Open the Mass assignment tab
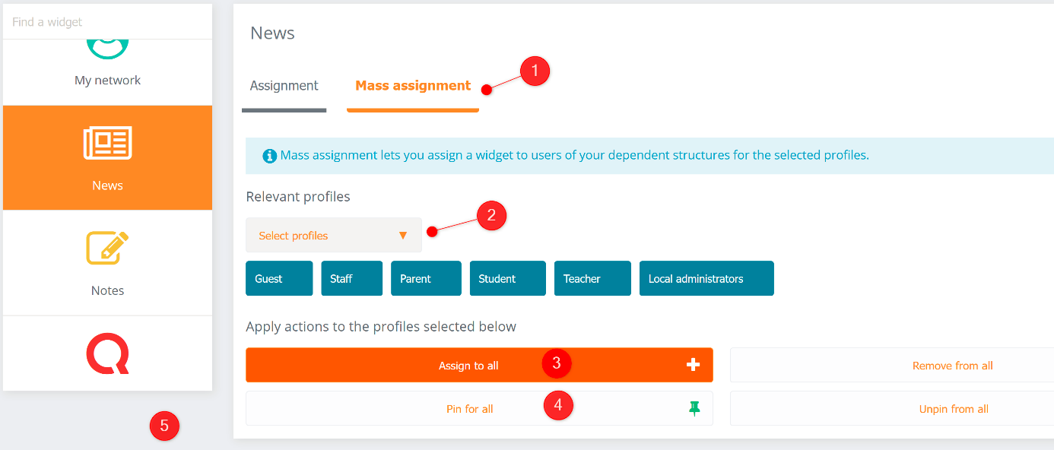Viewport: 1054px width, 450px height. tap(412, 86)
